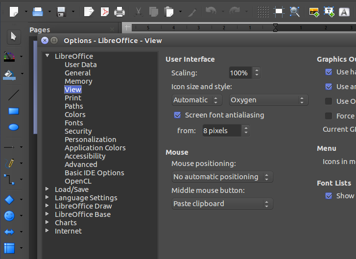Expand the LibreOffice Base tree node
Image resolution: width=356 pixels, height=259 pixels.
point(47,214)
